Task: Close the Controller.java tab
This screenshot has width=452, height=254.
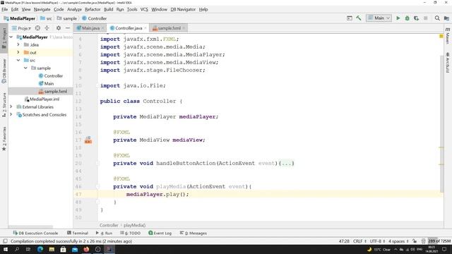Action: coord(145,28)
